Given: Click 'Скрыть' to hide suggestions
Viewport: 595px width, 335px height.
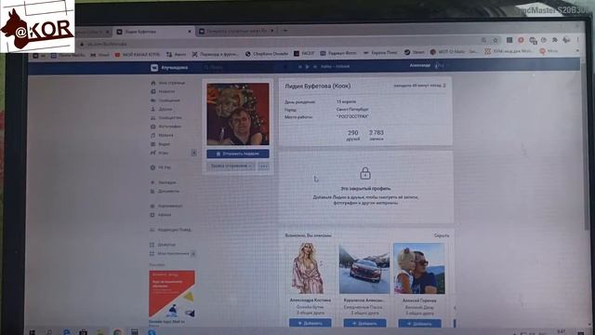Looking at the screenshot, I should pos(442,235).
